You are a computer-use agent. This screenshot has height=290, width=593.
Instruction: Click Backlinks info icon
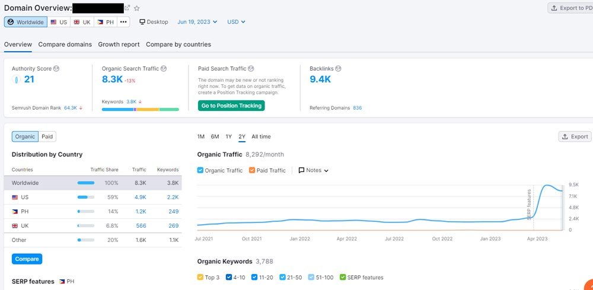(338, 69)
